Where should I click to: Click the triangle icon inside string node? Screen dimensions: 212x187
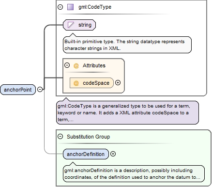[71, 25]
